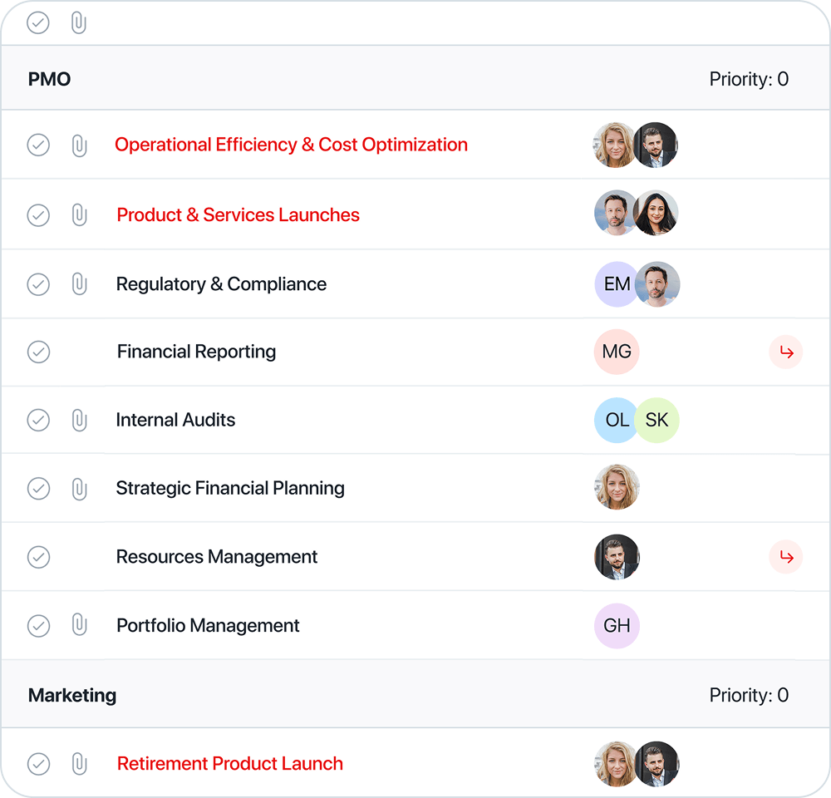
Task: Open attachment icon for Operational Efficiency & Cost Optimization
Action: 79,145
